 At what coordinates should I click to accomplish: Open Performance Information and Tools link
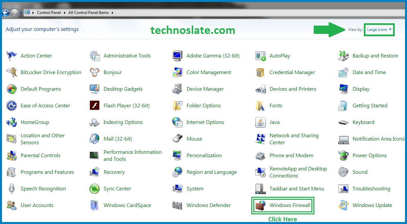[x=132, y=156]
